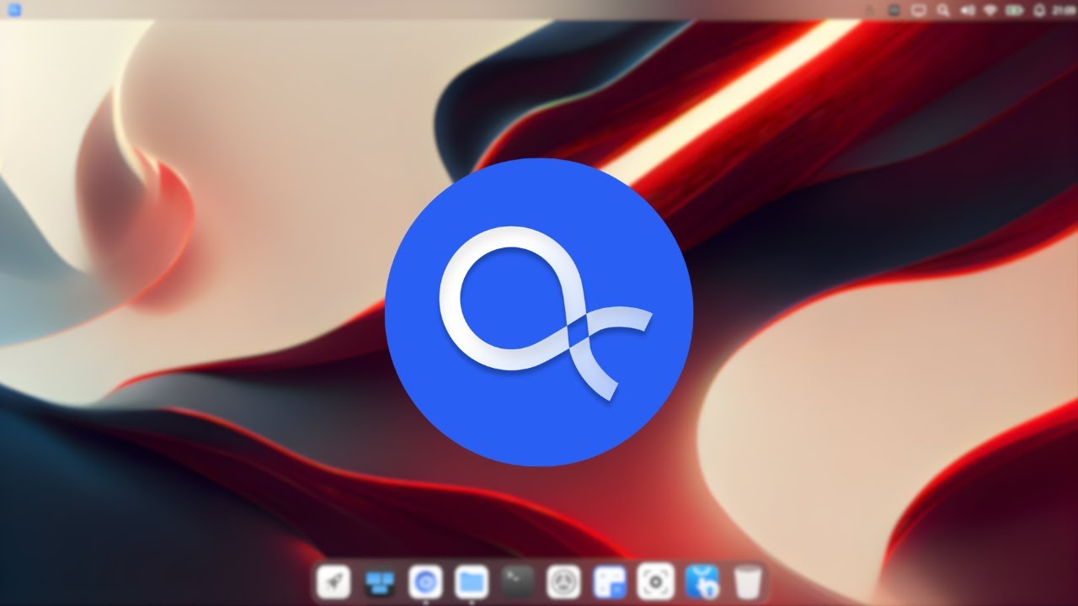Screen dimensions: 1078x606
Task: Click the dark square tray icon in the top bar
Action: tap(895, 10)
